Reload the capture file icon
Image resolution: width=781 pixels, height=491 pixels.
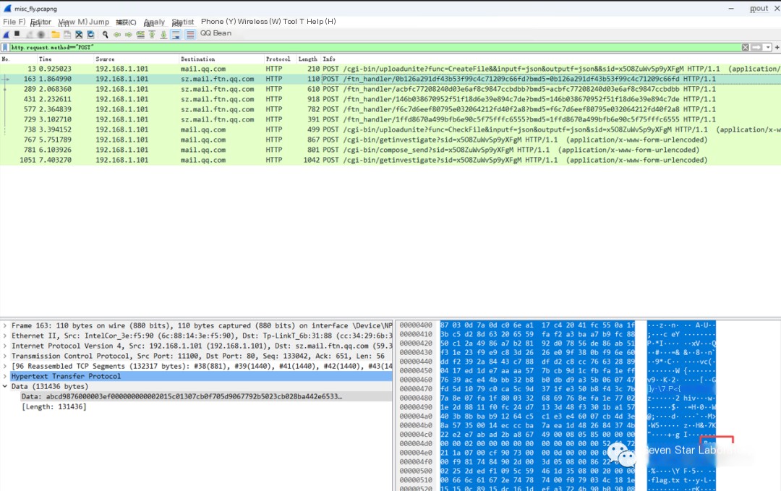pos(90,35)
